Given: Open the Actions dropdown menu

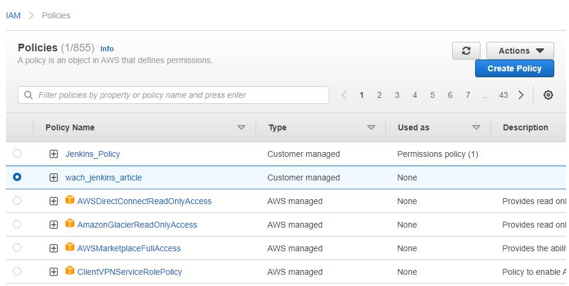Looking at the screenshot, I should coord(520,51).
